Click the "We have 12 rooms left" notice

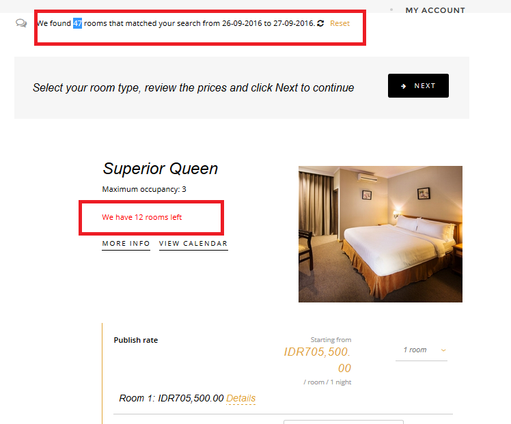tap(142, 217)
